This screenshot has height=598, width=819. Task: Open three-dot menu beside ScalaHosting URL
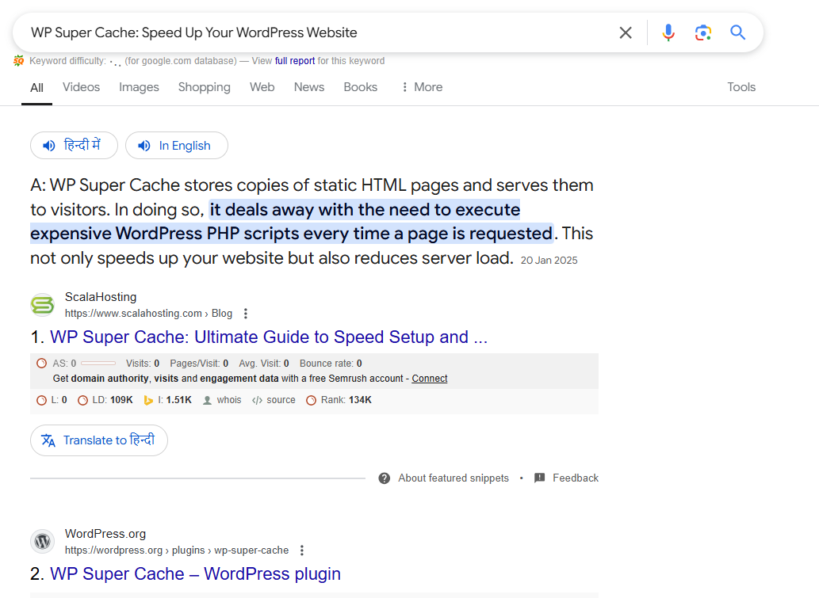[x=246, y=314]
